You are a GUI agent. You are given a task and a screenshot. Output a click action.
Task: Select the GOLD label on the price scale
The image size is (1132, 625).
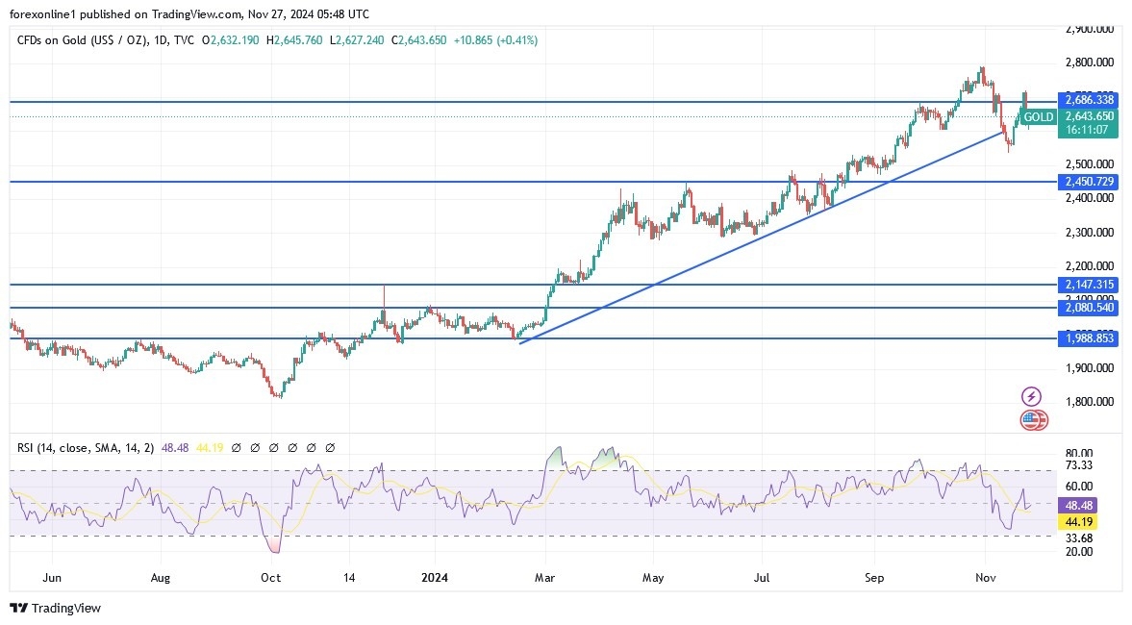(x=1037, y=116)
